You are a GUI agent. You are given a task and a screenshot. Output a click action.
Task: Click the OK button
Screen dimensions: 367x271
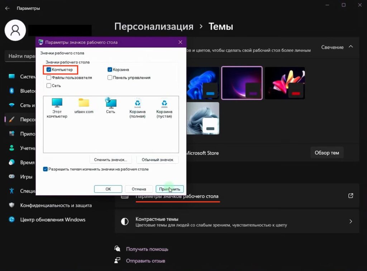point(108,189)
